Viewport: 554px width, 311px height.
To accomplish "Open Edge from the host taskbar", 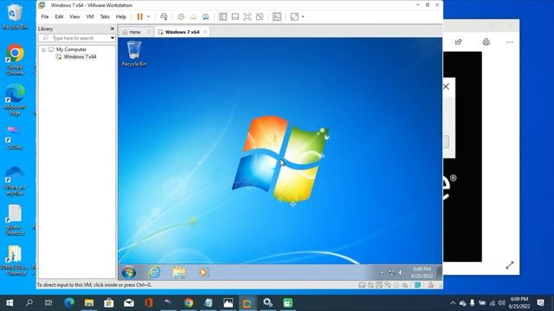I will (x=69, y=302).
